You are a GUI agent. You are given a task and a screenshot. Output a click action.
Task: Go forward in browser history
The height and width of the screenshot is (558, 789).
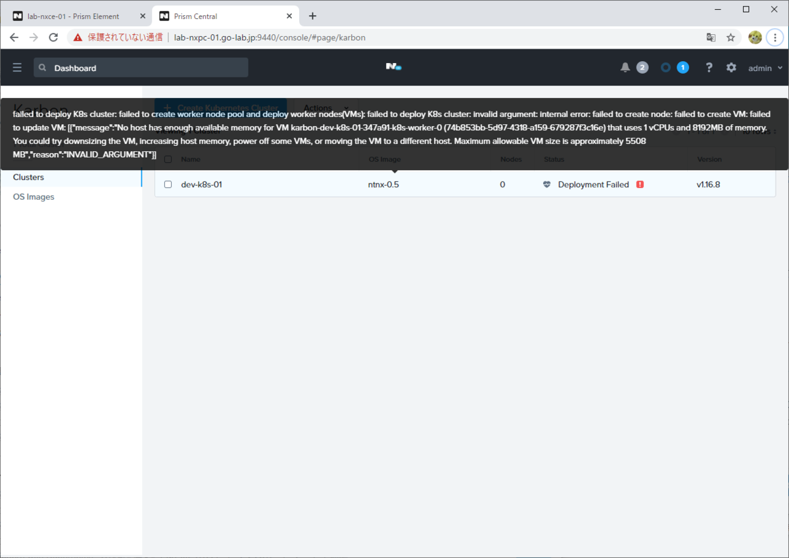point(34,37)
